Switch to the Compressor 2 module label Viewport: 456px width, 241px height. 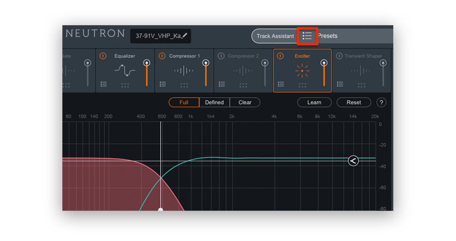tap(244, 56)
